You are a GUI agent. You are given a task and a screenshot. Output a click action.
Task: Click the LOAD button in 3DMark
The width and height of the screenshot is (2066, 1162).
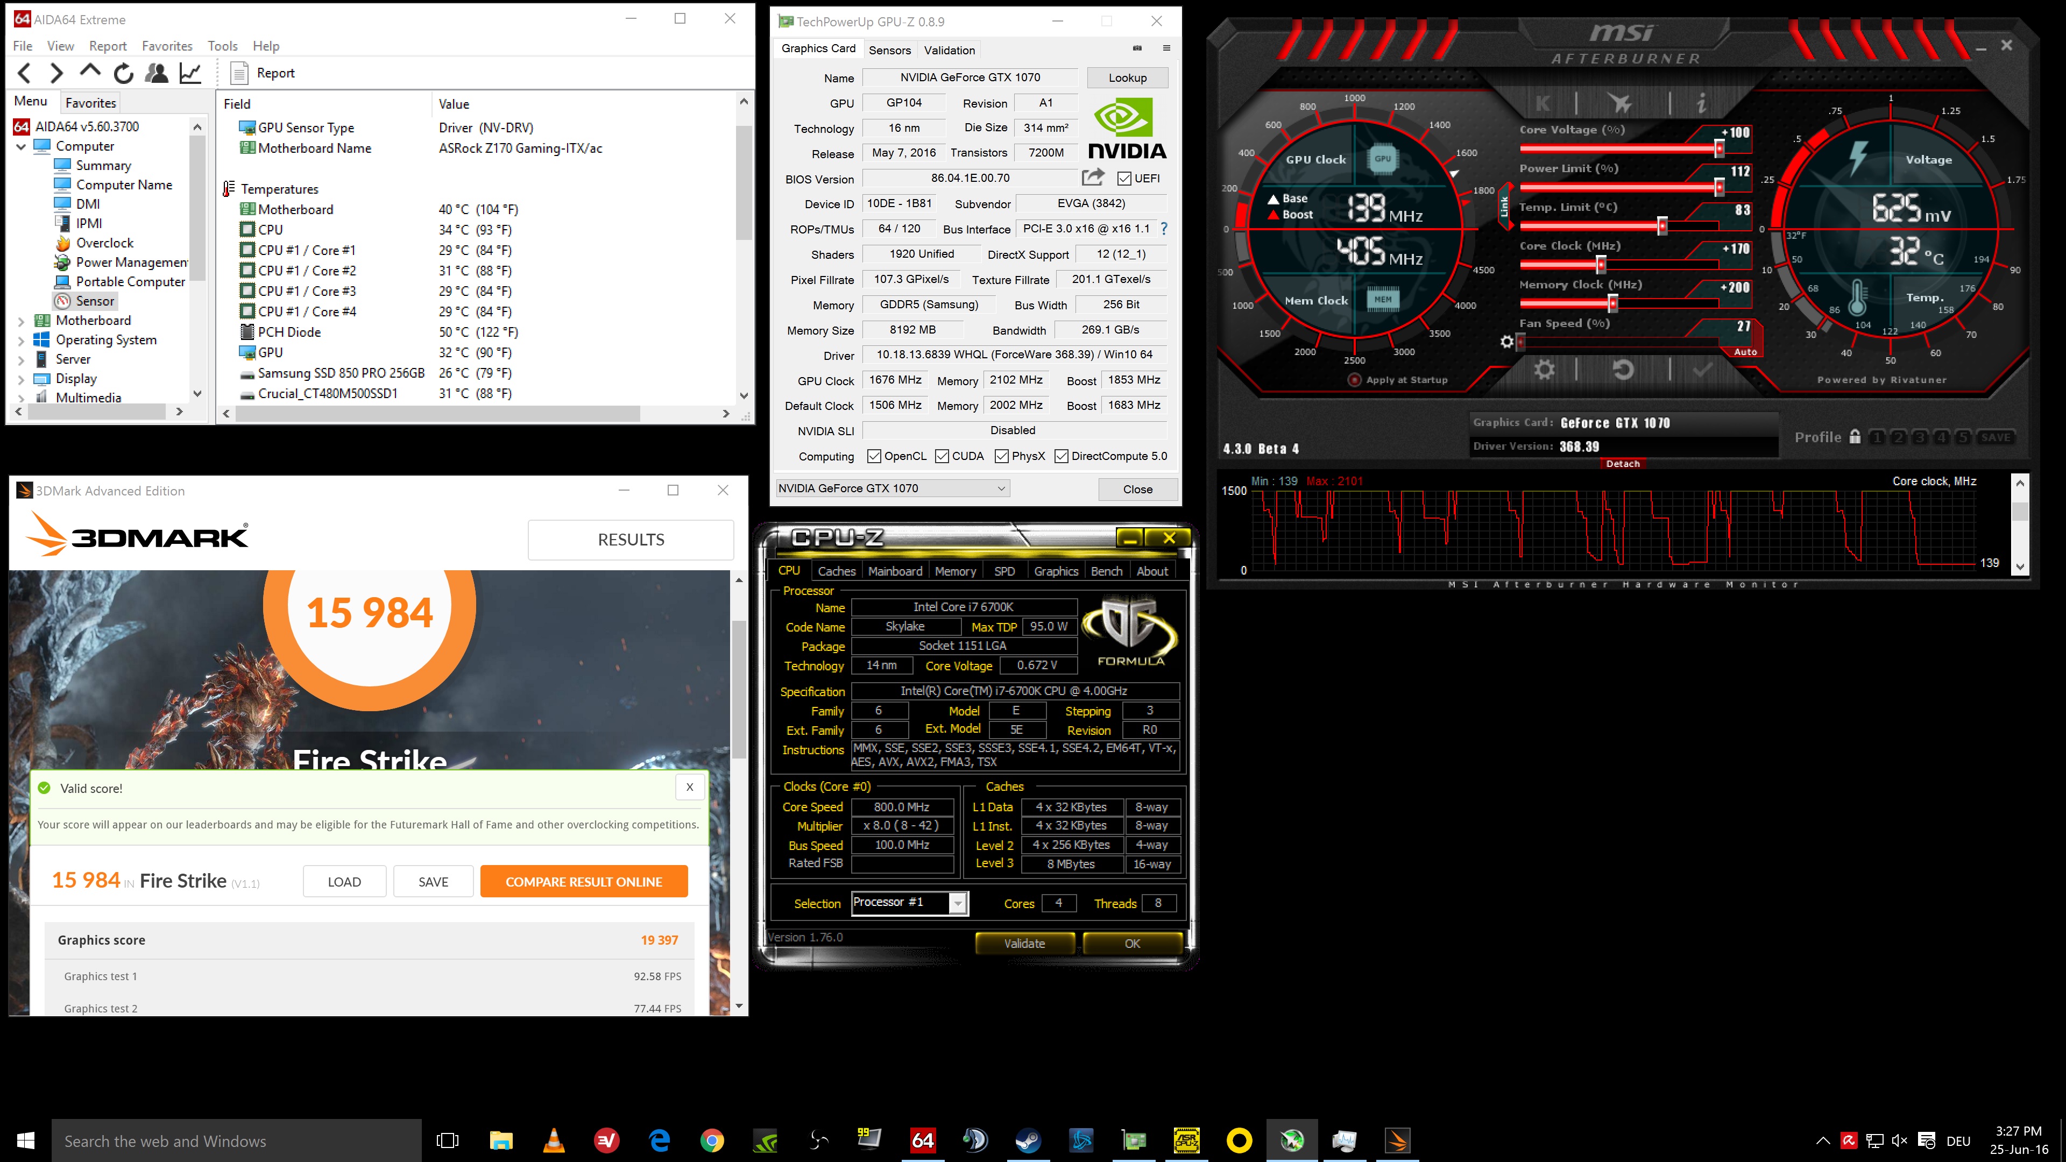pos(344,881)
